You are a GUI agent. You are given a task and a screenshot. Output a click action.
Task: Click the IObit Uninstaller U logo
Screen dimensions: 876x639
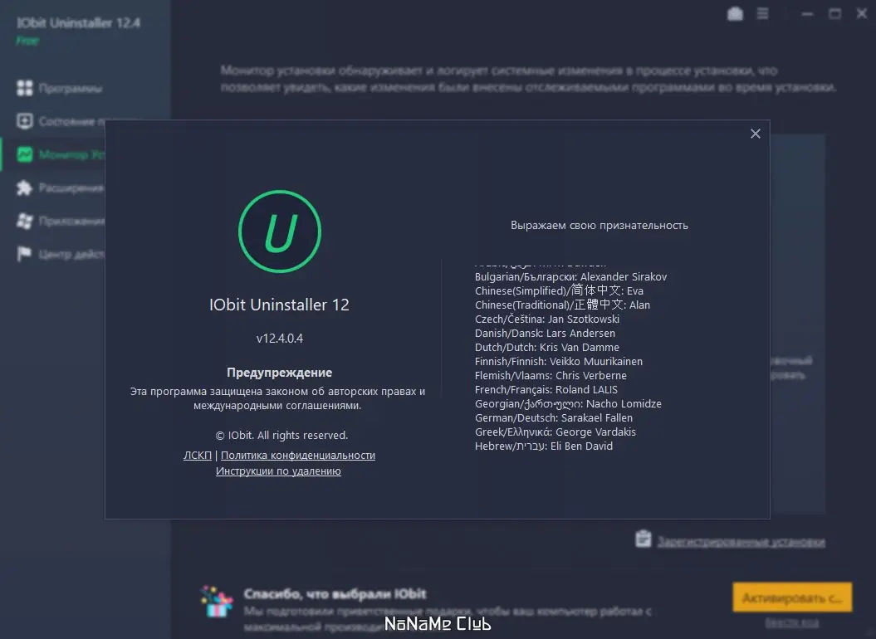point(280,232)
